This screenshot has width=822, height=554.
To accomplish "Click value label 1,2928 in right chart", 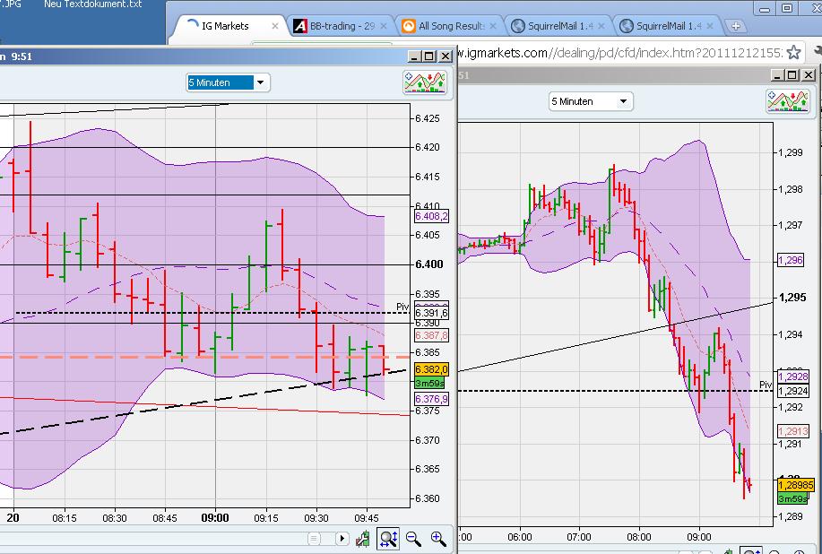I will click(793, 377).
